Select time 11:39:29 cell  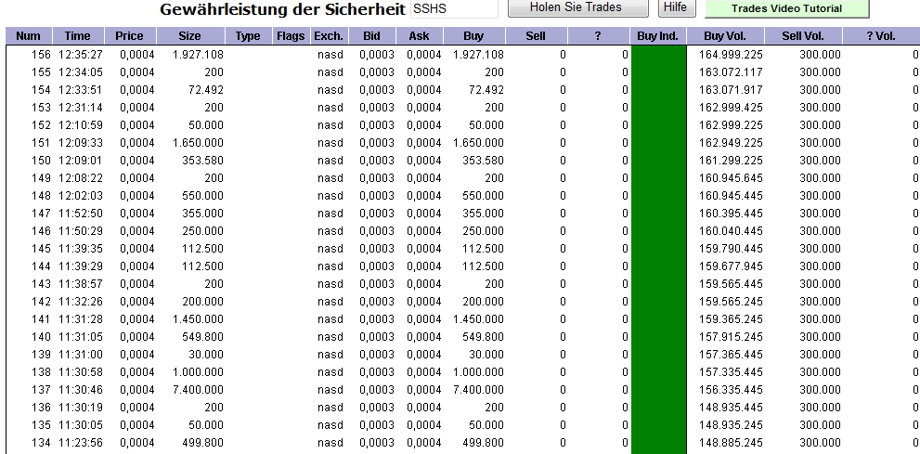(81, 266)
